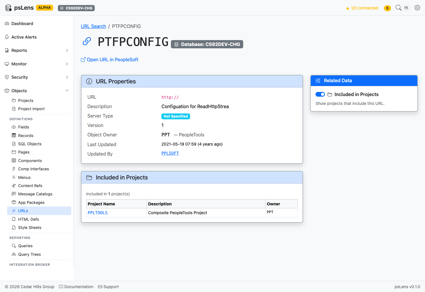Click the Pages window icon
This screenshot has width=425, height=292.
pos(14,152)
